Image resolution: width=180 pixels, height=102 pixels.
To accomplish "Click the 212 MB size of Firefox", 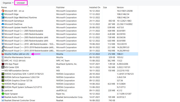I will pos(111,54).
